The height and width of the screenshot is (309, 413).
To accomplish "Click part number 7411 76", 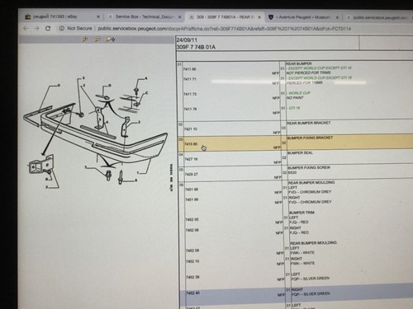I will [191, 110].
